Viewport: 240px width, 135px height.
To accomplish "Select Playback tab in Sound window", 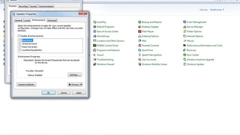I will coord(12,6).
